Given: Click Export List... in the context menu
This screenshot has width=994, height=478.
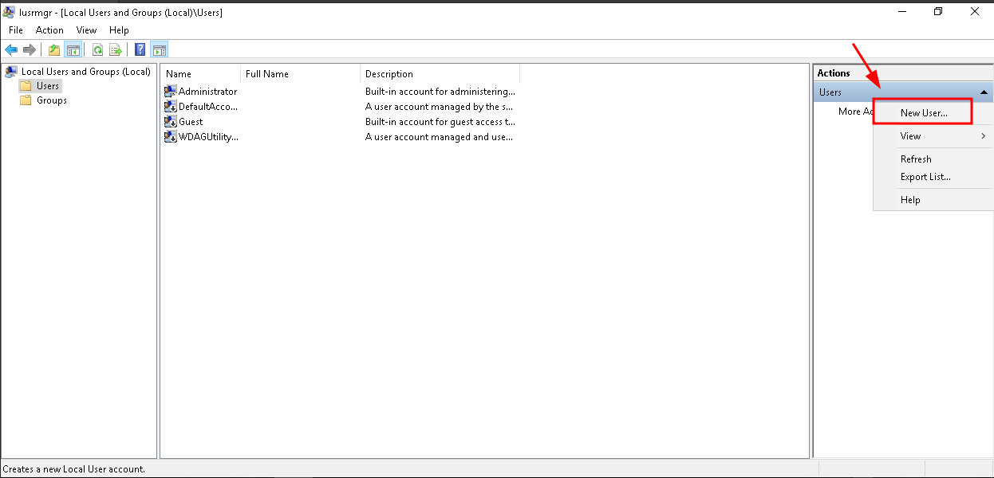Looking at the screenshot, I should [925, 177].
